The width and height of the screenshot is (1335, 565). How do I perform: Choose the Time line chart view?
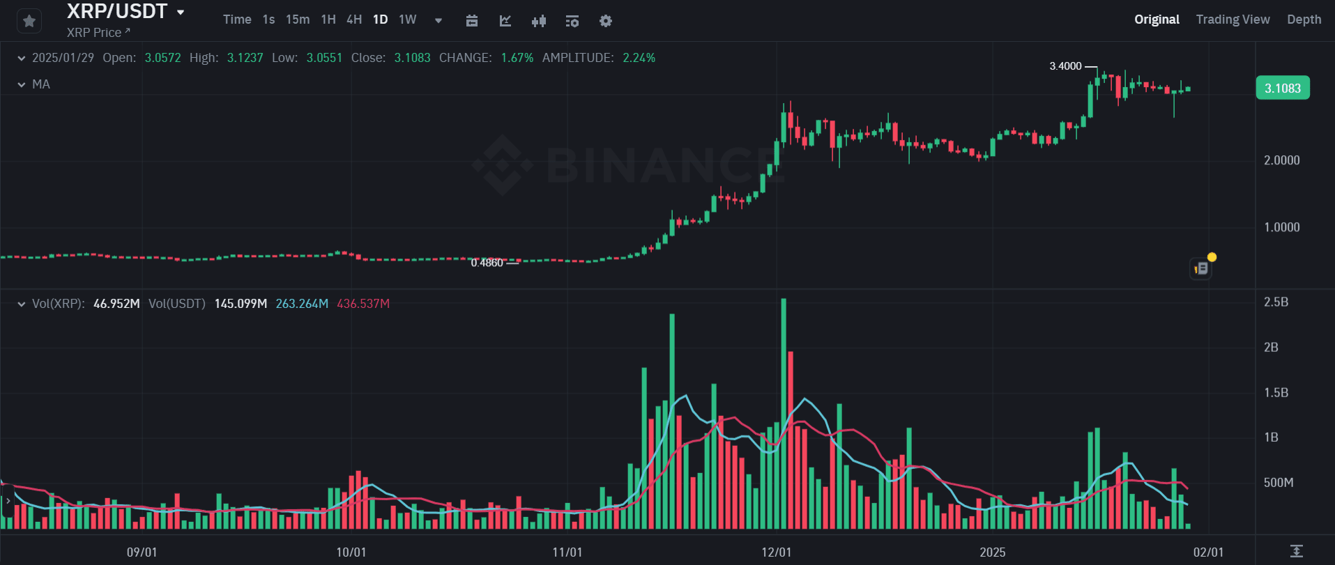click(x=237, y=20)
